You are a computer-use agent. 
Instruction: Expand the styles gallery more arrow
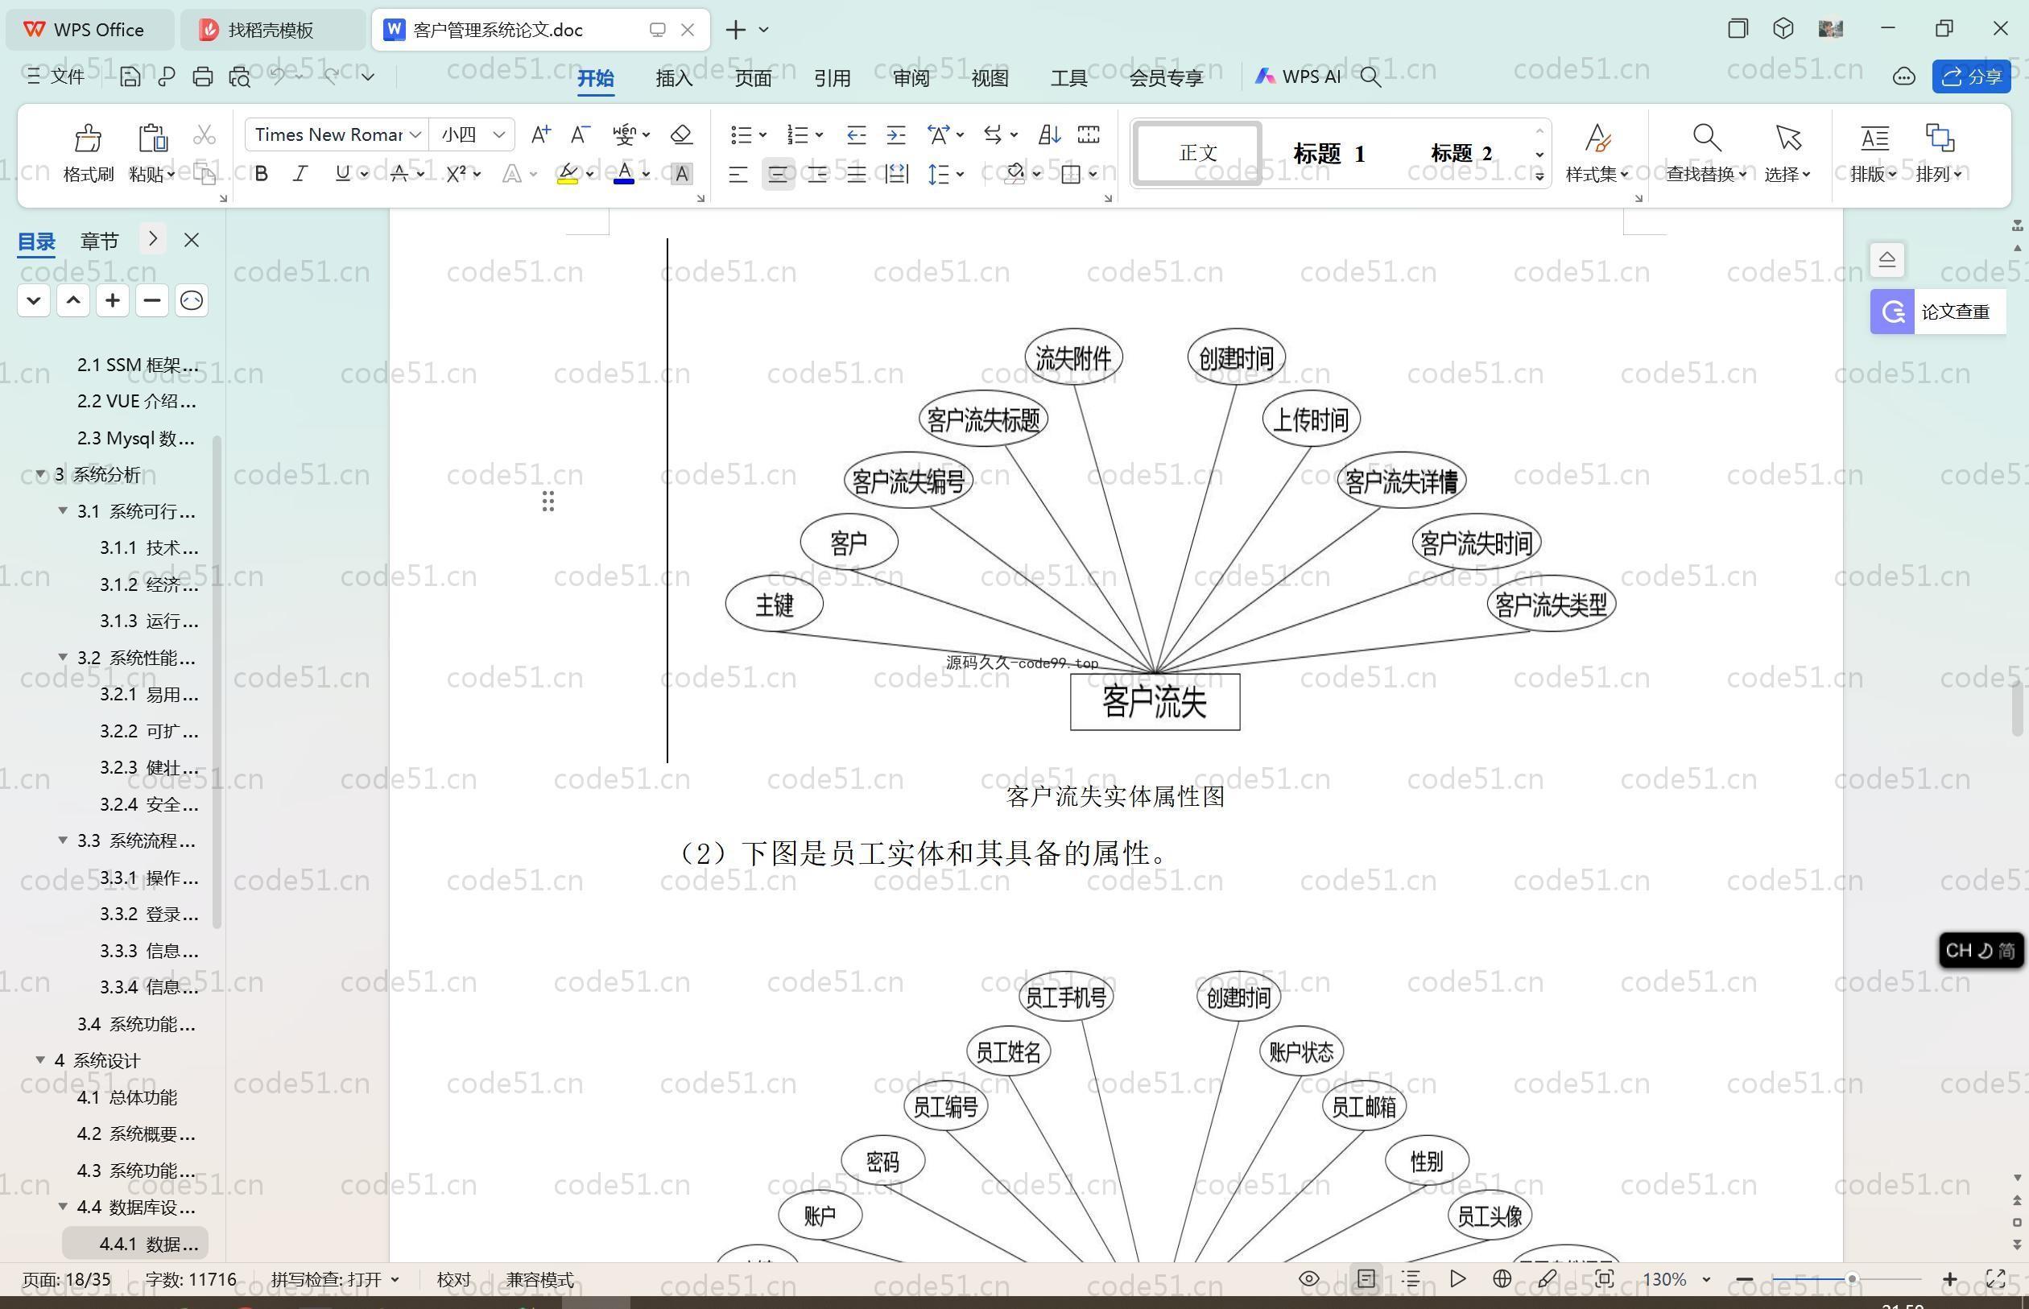pyautogui.click(x=1539, y=176)
